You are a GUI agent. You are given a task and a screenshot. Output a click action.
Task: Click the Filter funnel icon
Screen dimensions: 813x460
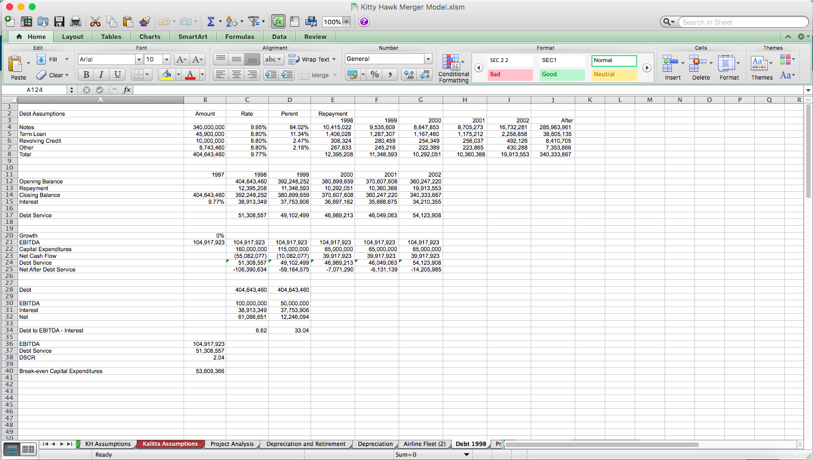(x=253, y=21)
